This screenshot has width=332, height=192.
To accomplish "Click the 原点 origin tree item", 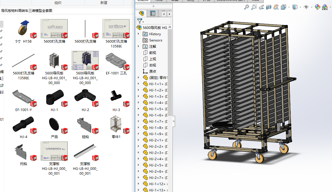I will point(152,71).
